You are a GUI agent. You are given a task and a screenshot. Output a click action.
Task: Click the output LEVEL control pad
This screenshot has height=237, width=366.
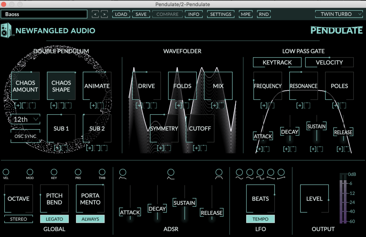click(315, 199)
